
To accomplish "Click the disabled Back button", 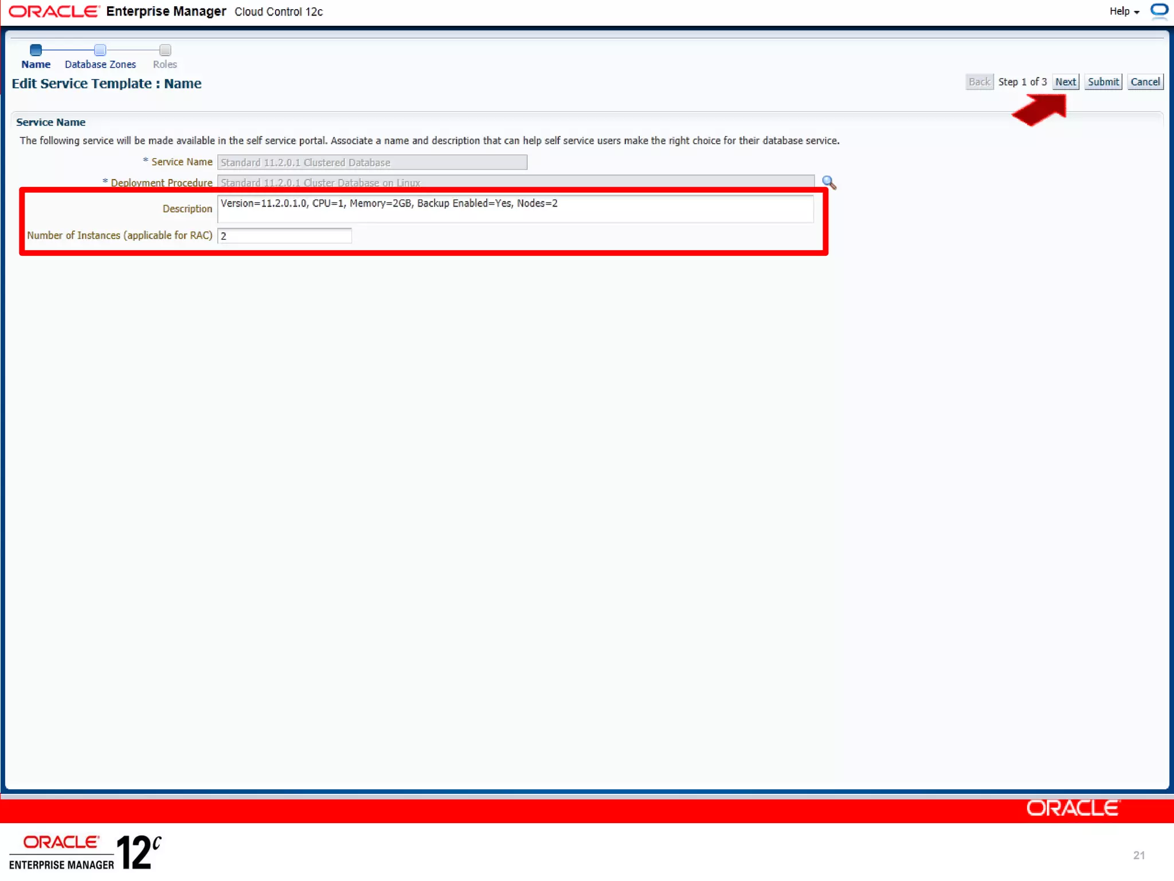I will point(979,82).
